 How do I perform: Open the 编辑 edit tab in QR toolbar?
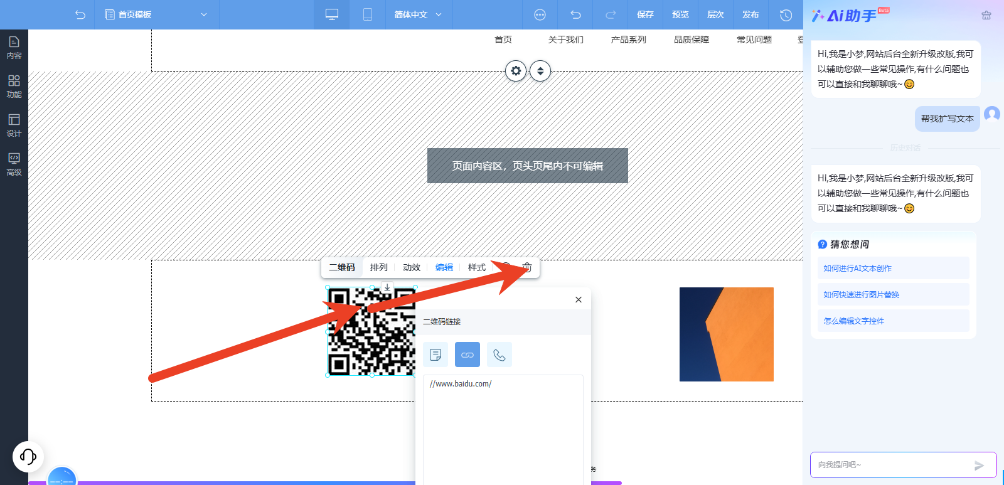coord(444,267)
